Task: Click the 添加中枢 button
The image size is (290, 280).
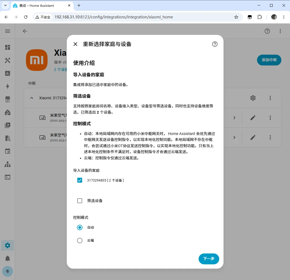Action: pos(269,60)
